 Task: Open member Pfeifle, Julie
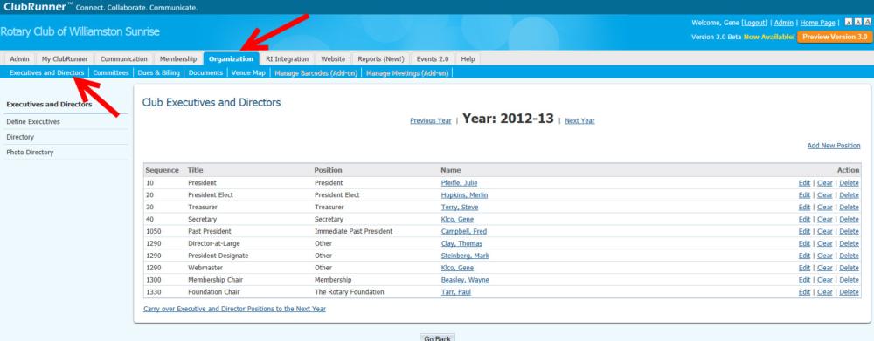tap(460, 183)
